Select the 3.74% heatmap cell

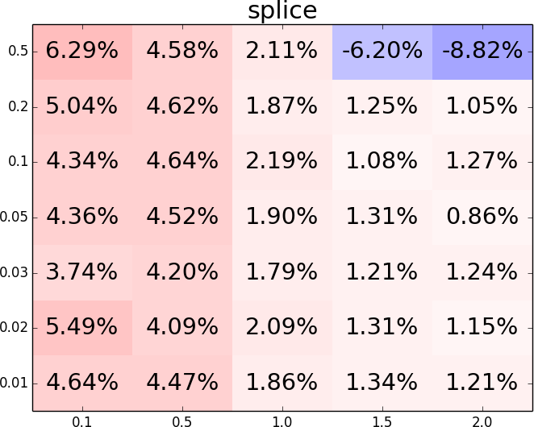point(82,272)
